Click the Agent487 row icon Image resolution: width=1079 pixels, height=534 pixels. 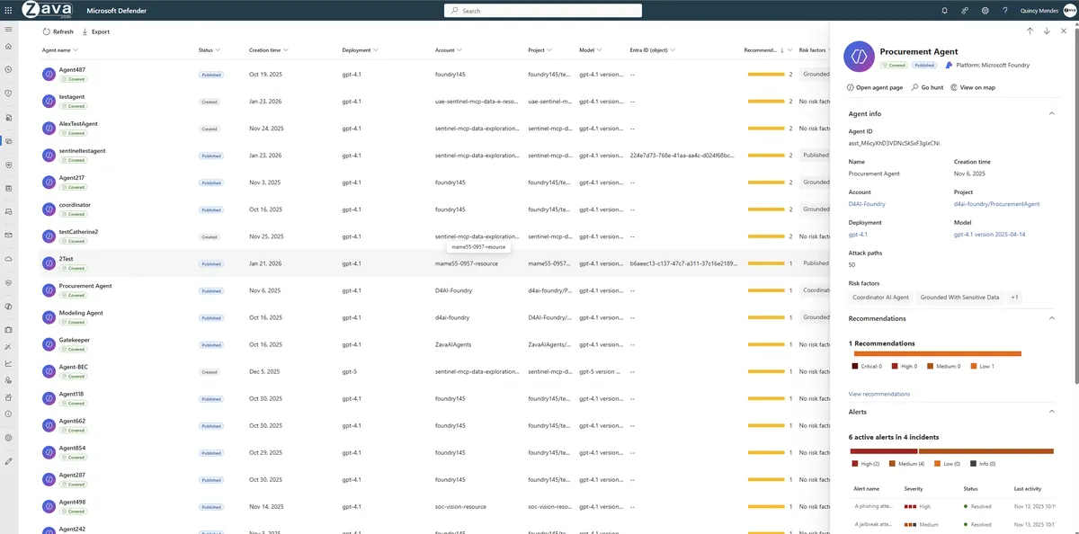(49, 75)
